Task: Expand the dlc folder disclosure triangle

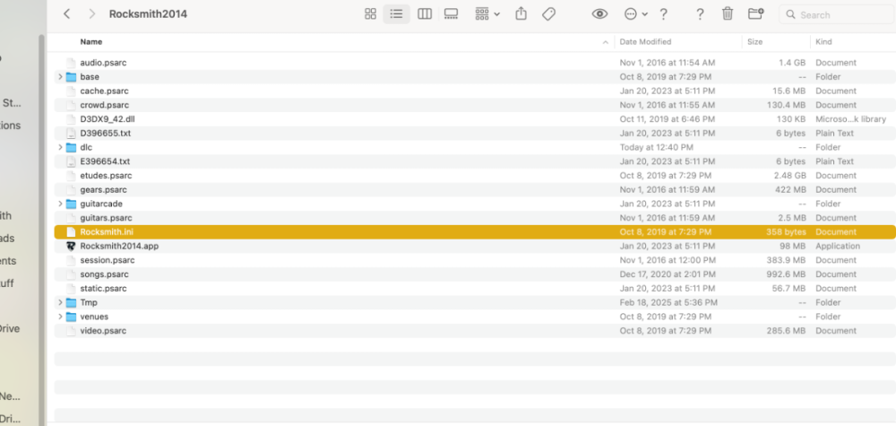Action: tap(60, 147)
